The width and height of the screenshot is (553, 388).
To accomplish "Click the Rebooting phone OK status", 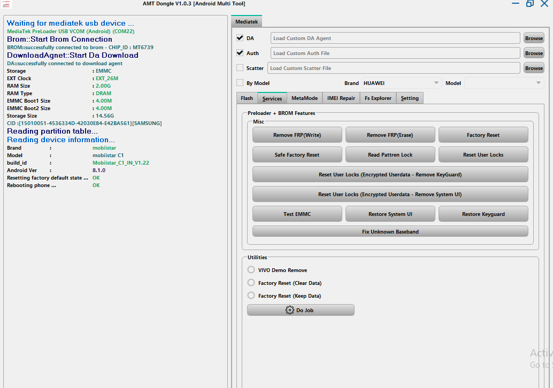I will pyautogui.click(x=96, y=185).
